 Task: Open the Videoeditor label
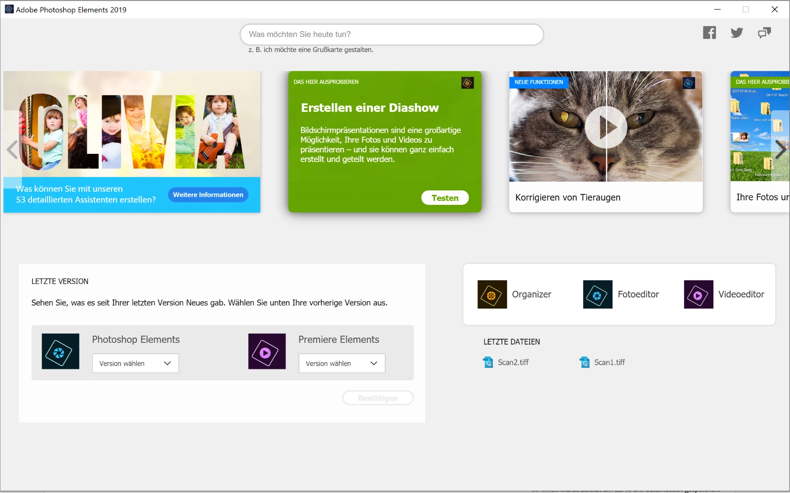741,294
